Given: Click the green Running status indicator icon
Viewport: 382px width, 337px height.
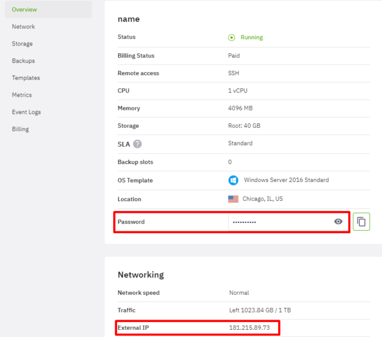Looking at the screenshot, I should [x=232, y=37].
